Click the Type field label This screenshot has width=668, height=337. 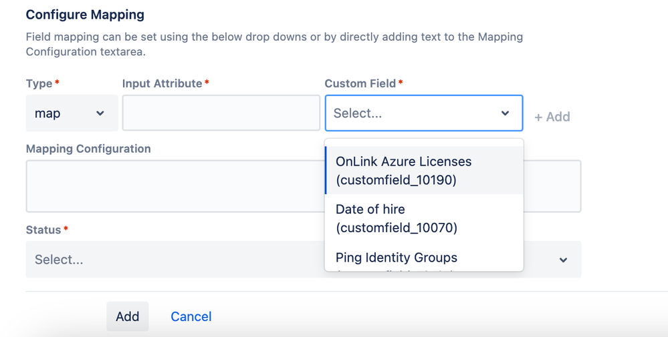[x=39, y=83]
